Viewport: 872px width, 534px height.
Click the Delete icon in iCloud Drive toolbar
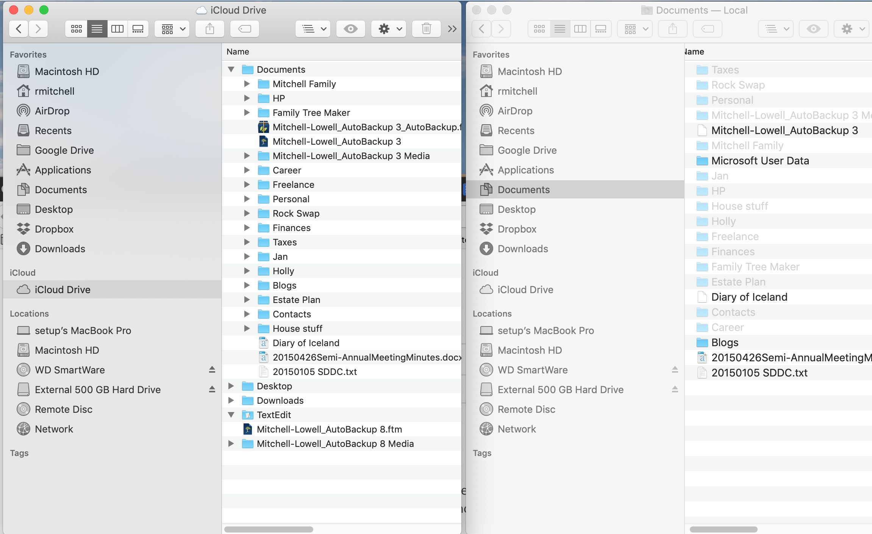point(427,28)
